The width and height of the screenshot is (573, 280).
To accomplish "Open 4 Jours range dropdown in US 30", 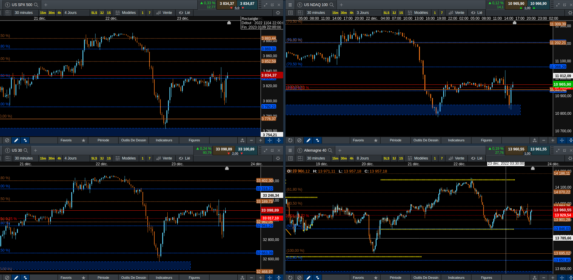I will [76, 158].
